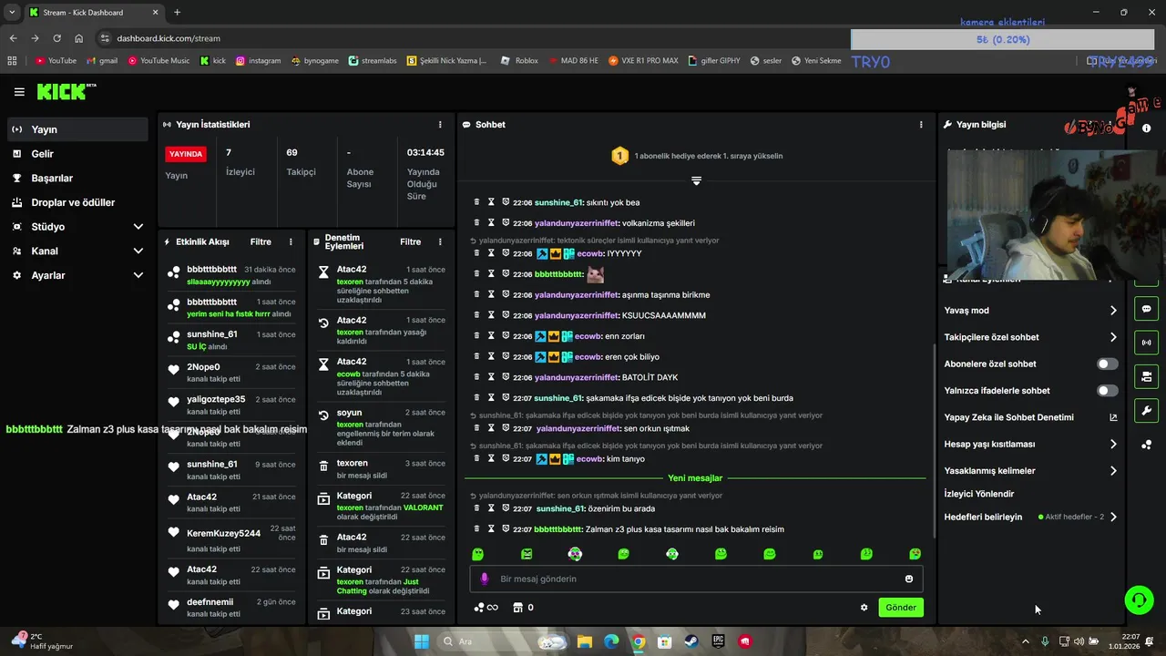Click purple microphone icon in message box
Image resolution: width=1166 pixels, height=656 pixels.
pyautogui.click(x=485, y=579)
